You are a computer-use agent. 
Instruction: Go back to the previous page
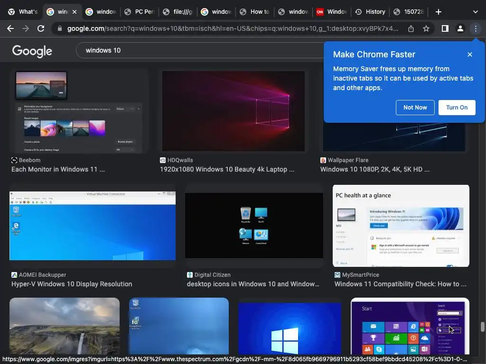[10, 28]
